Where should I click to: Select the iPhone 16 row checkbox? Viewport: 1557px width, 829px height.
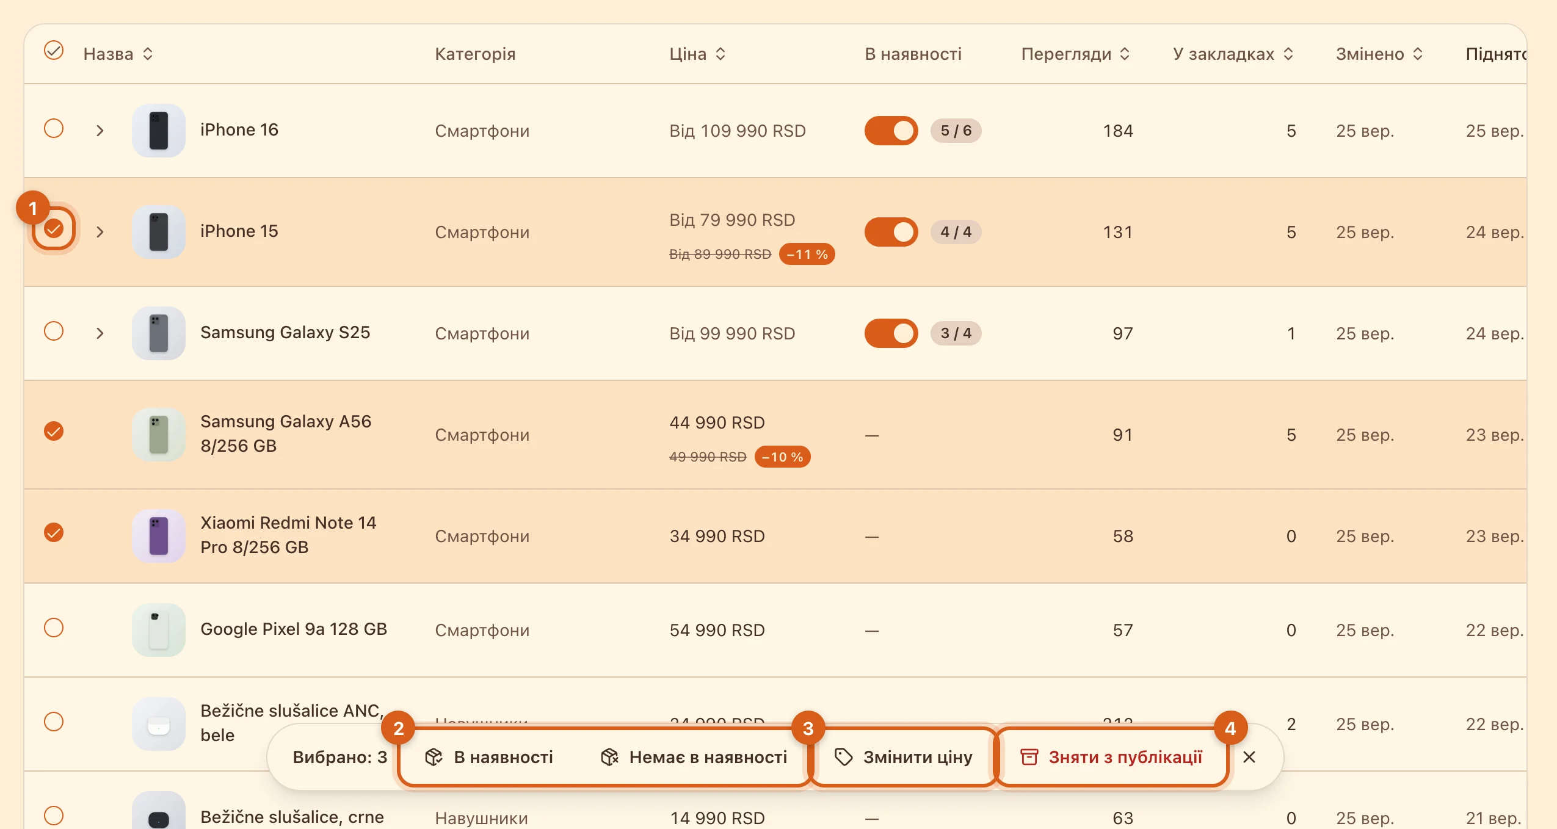coord(54,129)
